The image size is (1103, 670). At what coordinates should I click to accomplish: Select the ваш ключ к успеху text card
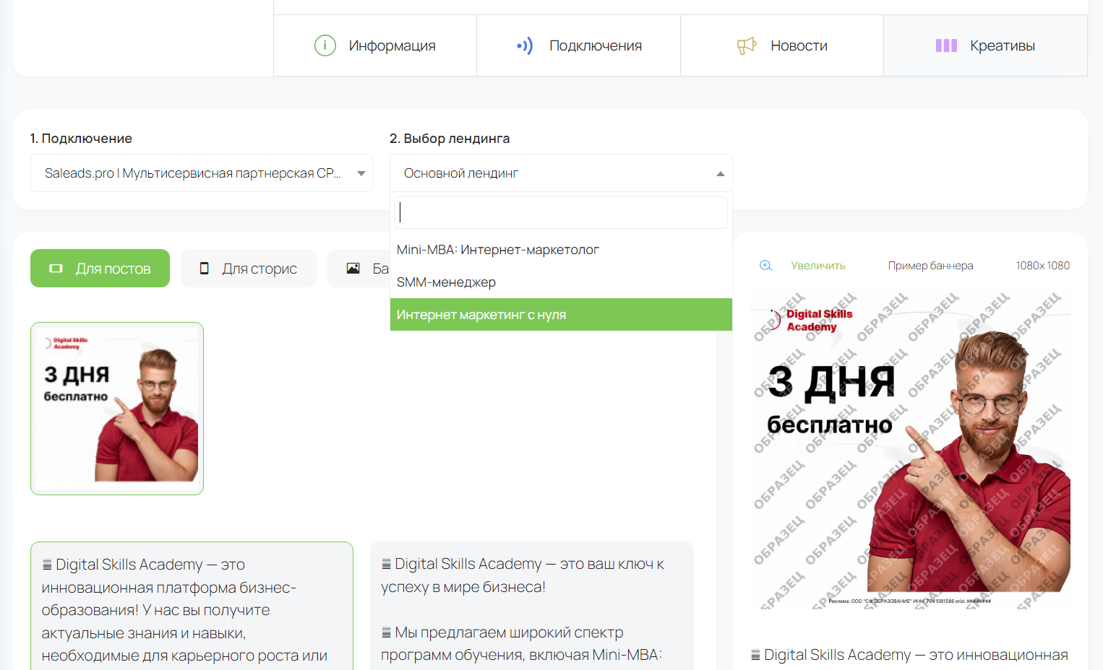[532, 606]
